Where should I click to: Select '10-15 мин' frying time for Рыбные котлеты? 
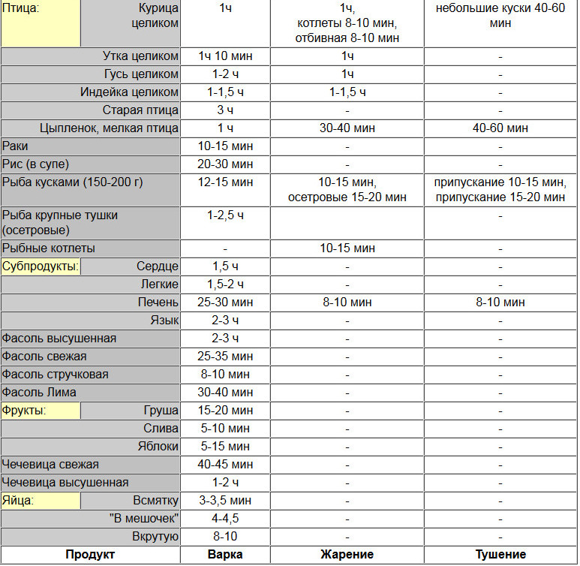(x=347, y=248)
